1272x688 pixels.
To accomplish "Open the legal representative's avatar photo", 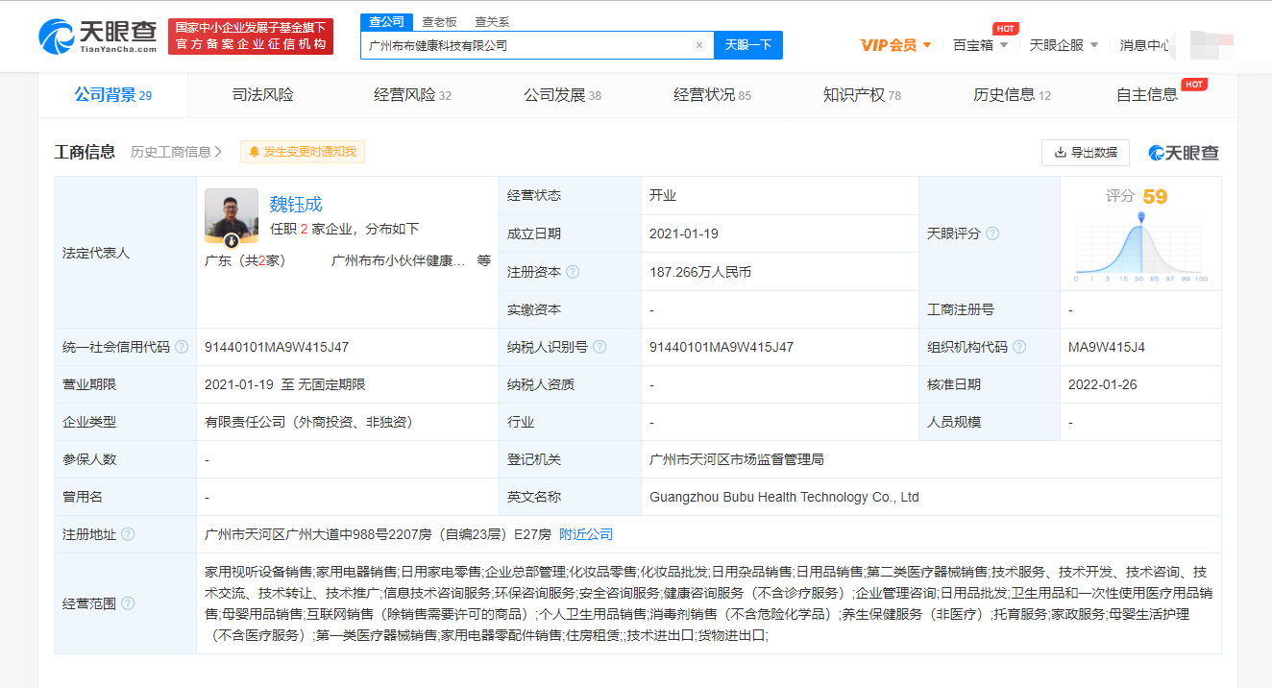I will click(232, 215).
